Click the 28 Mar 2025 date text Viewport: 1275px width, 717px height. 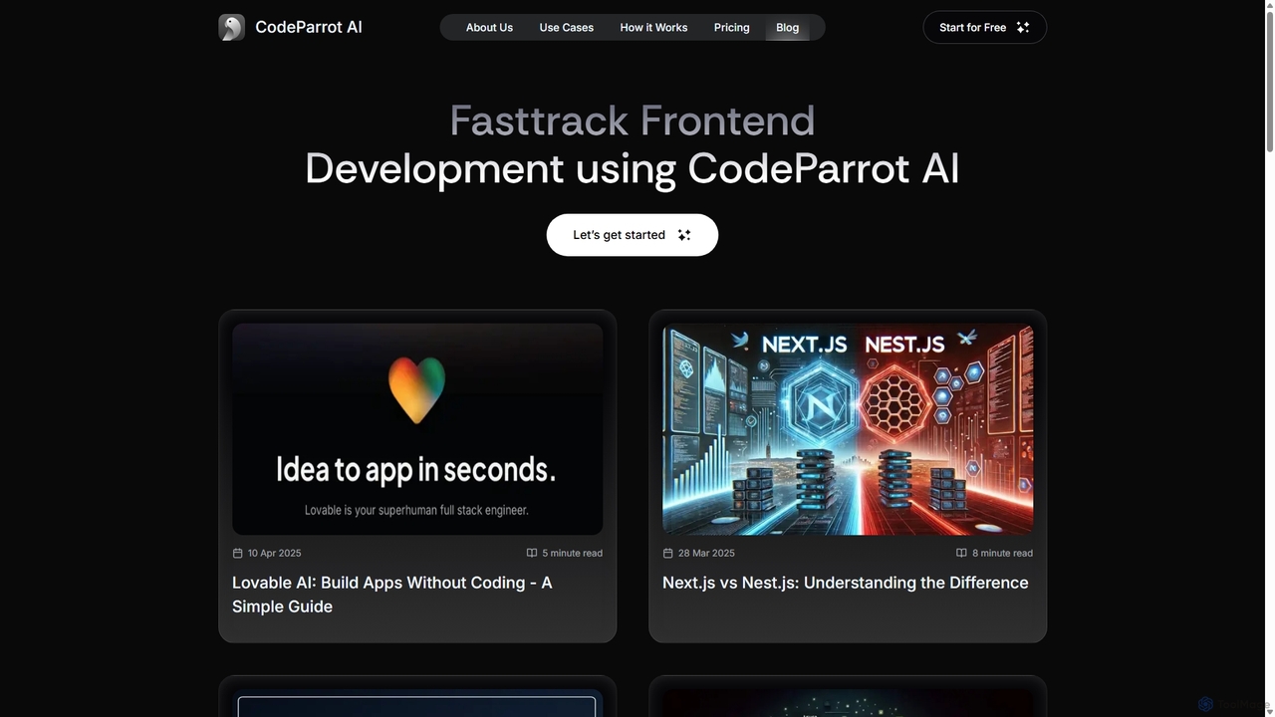point(706,553)
